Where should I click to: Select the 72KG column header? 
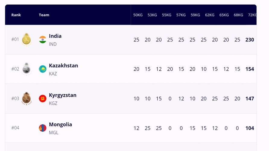(252, 15)
